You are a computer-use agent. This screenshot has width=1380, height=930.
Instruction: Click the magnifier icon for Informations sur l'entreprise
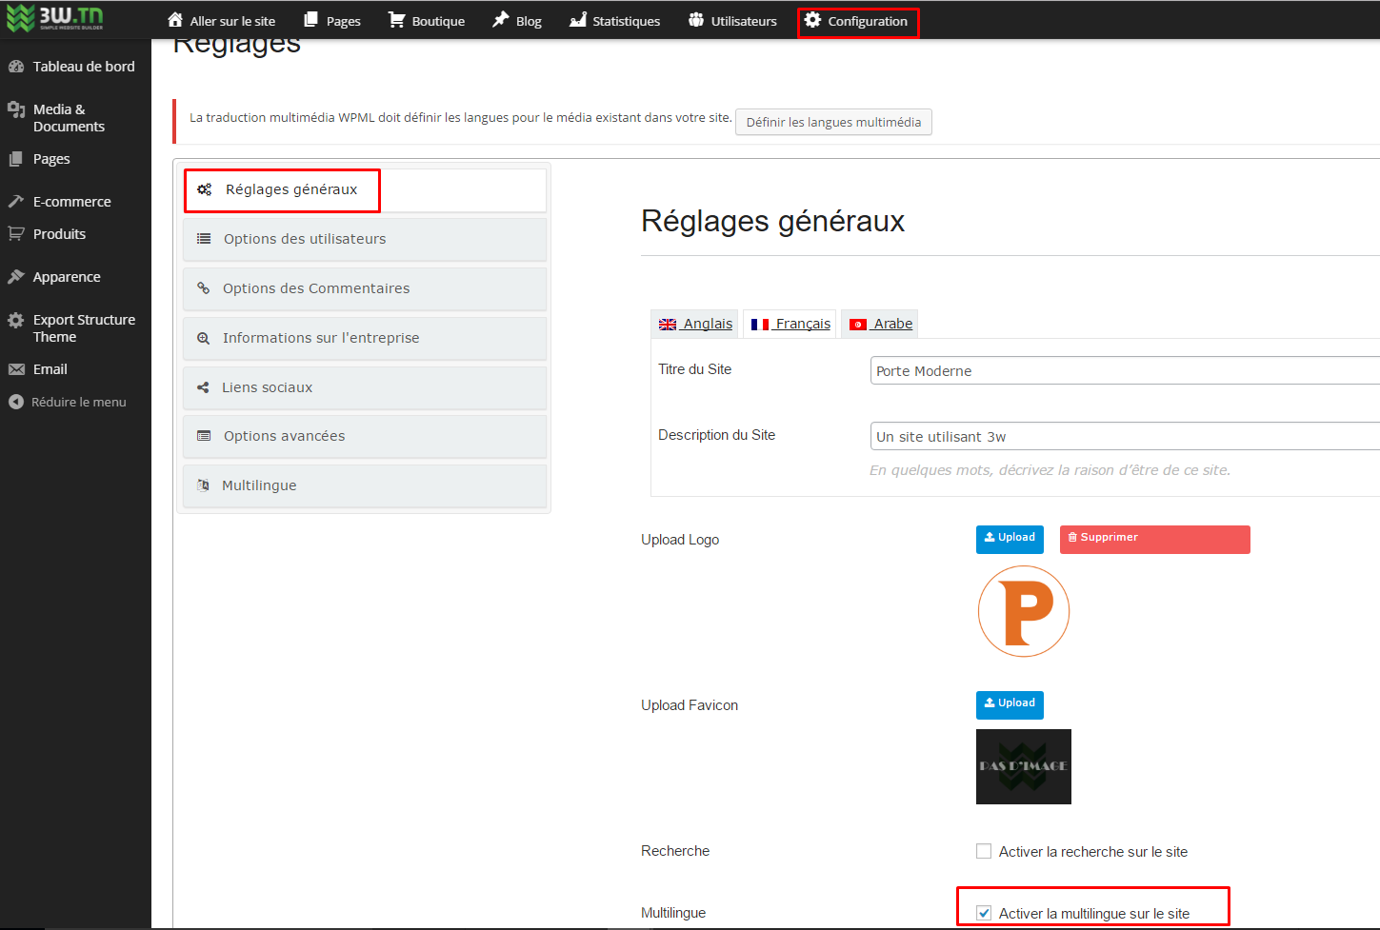[203, 338]
